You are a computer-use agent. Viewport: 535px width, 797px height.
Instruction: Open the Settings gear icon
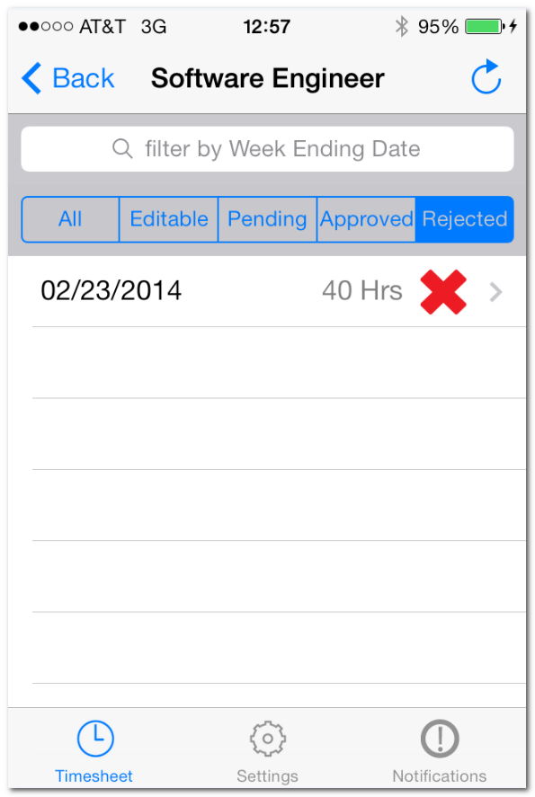[x=268, y=739]
